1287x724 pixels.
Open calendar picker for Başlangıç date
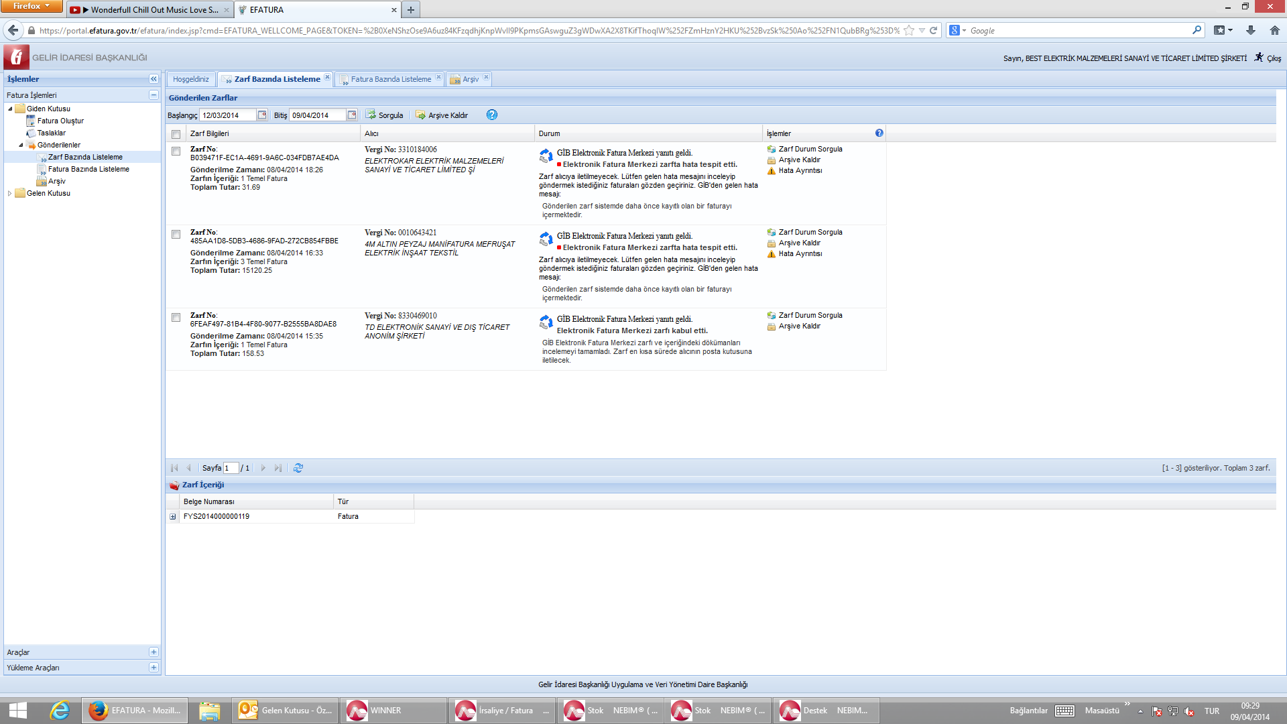(x=262, y=115)
